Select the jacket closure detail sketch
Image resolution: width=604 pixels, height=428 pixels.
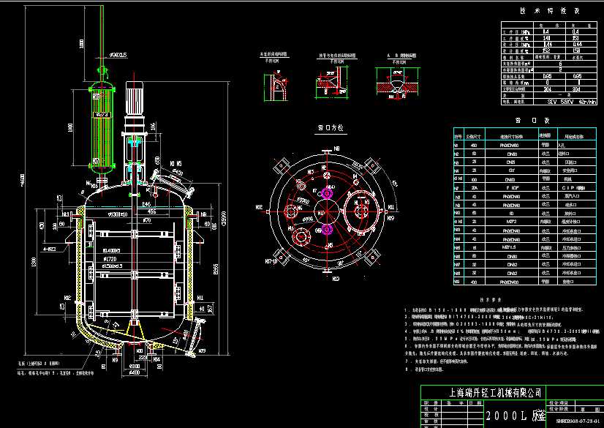pos(276,86)
